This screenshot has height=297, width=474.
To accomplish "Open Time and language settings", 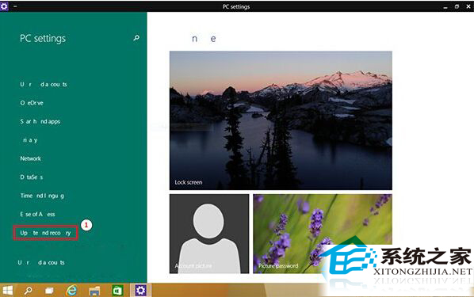I will 42,196.
